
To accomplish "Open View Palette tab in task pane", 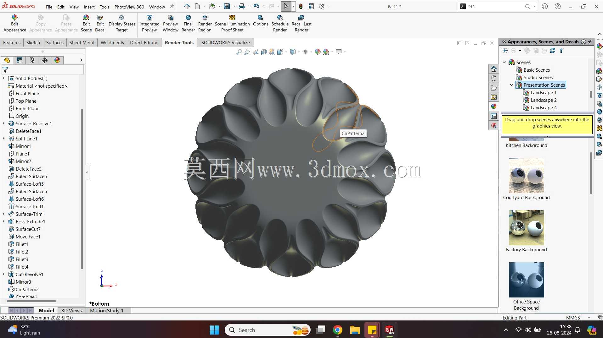I will click(493, 97).
